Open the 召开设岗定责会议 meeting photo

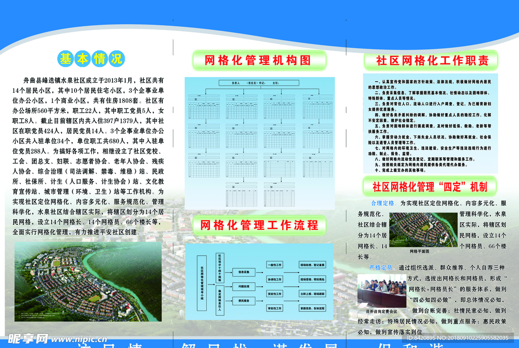[x=382, y=291]
